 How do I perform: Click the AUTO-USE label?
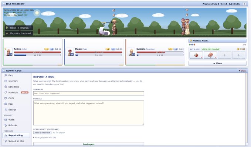194,49
